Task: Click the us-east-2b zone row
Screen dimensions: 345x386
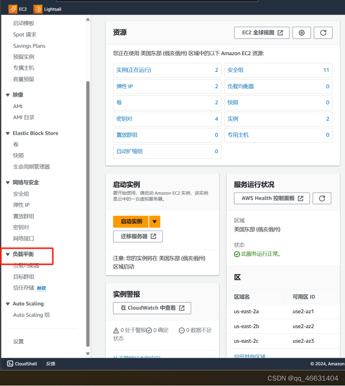Action: tap(283, 326)
